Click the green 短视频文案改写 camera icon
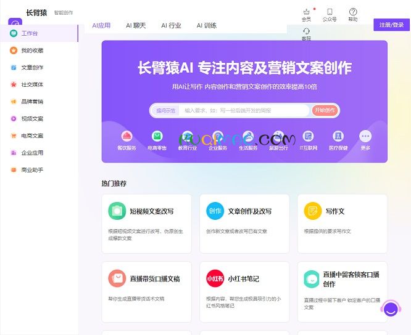 point(117,211)
